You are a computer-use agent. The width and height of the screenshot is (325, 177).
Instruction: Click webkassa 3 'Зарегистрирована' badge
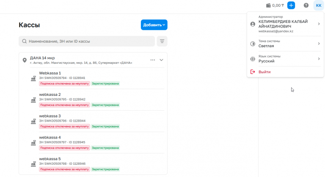(105, 126)
